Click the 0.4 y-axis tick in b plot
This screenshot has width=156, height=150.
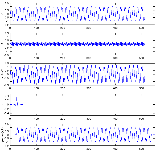point(7,96)
